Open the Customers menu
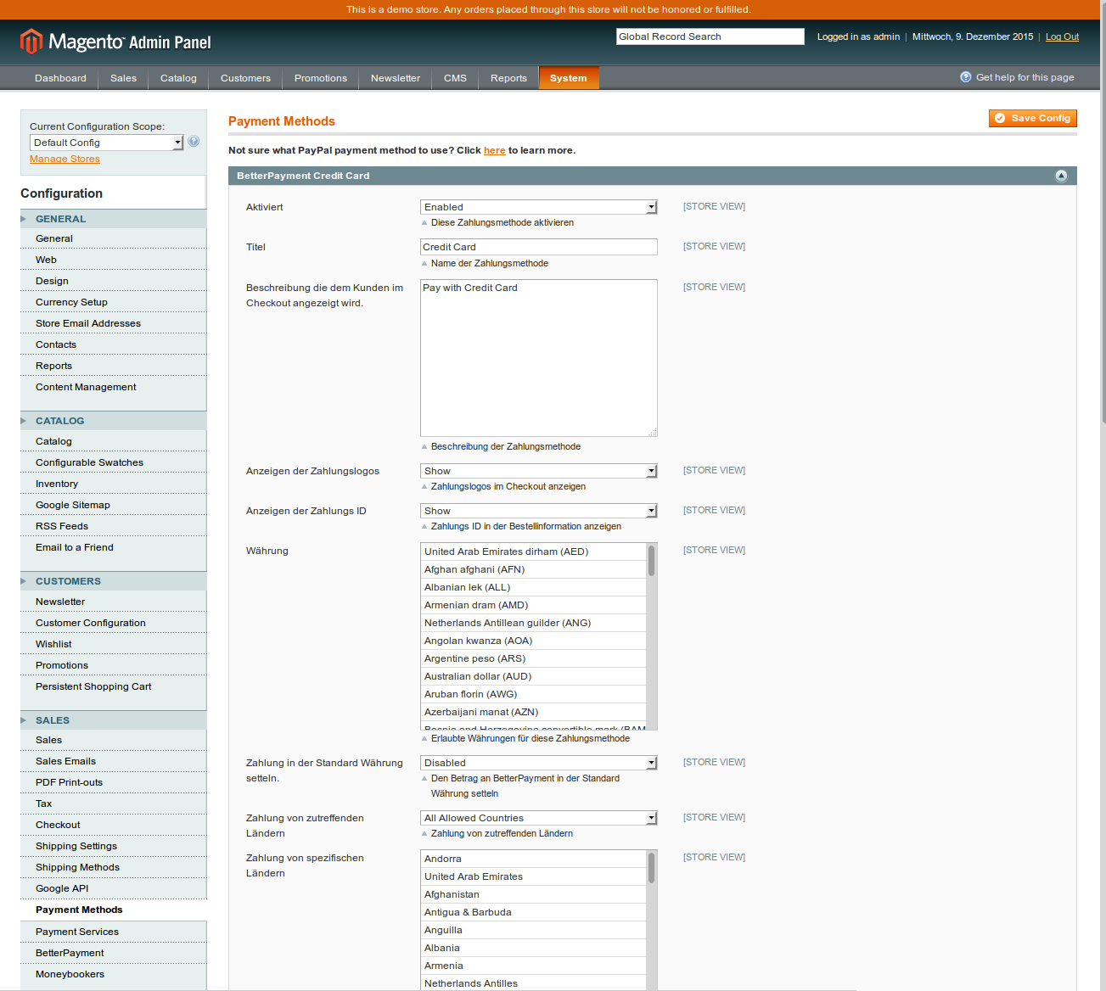Viewport: 1106px width, 991px height. click(245, 78)
